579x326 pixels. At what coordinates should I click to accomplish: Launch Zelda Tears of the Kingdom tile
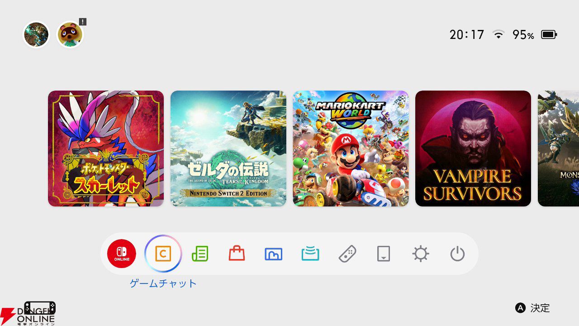point(228,149)
